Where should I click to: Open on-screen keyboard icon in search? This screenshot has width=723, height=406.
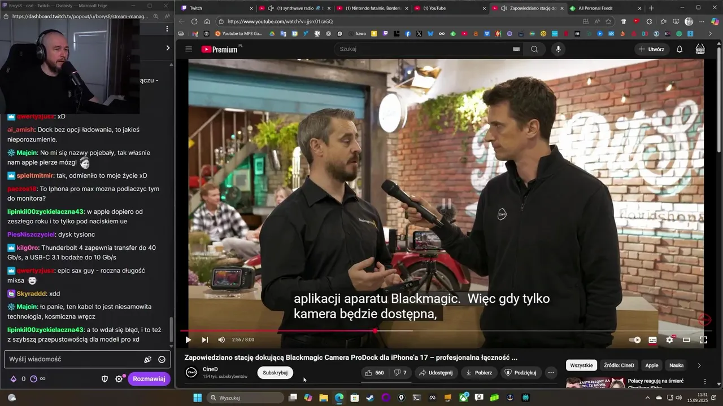pos(516,49)
